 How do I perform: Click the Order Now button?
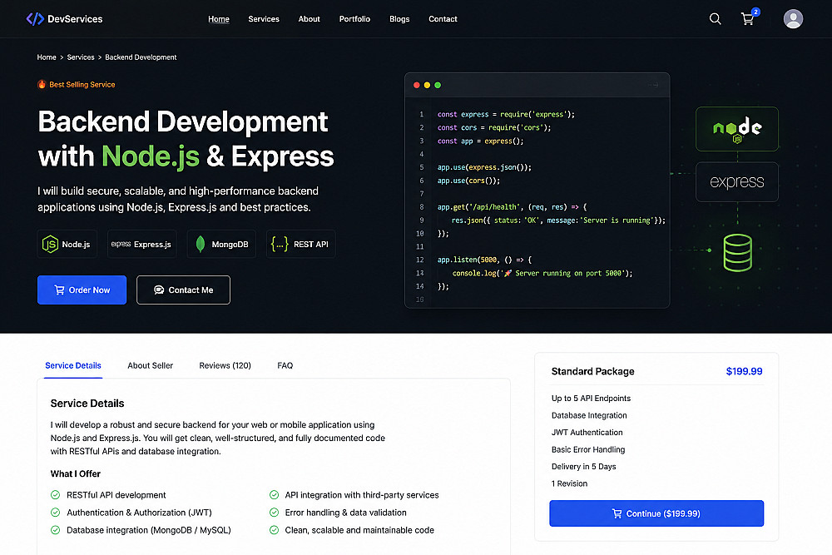point(82,290)
